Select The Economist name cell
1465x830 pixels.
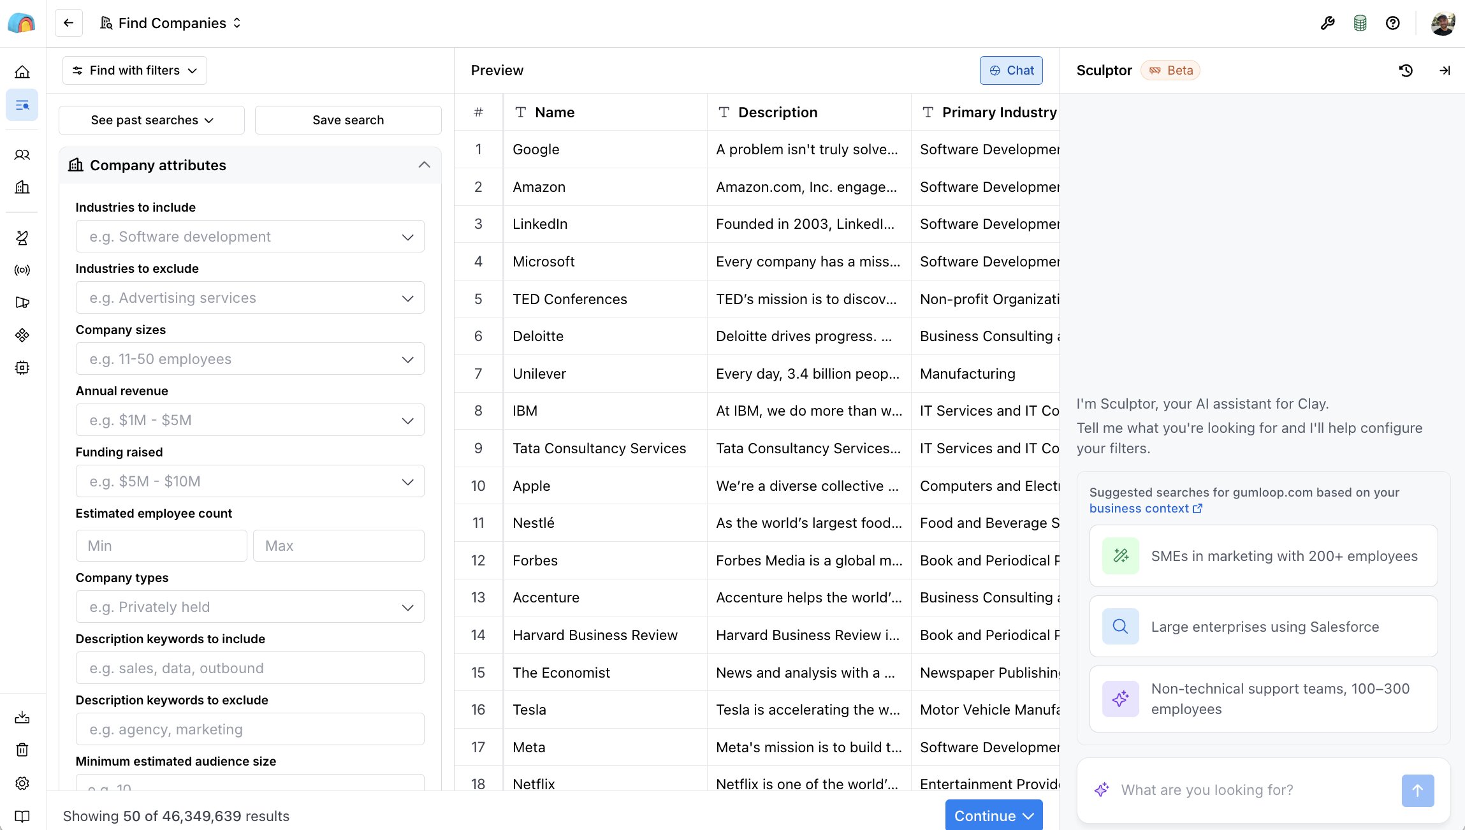pos(605,673)
